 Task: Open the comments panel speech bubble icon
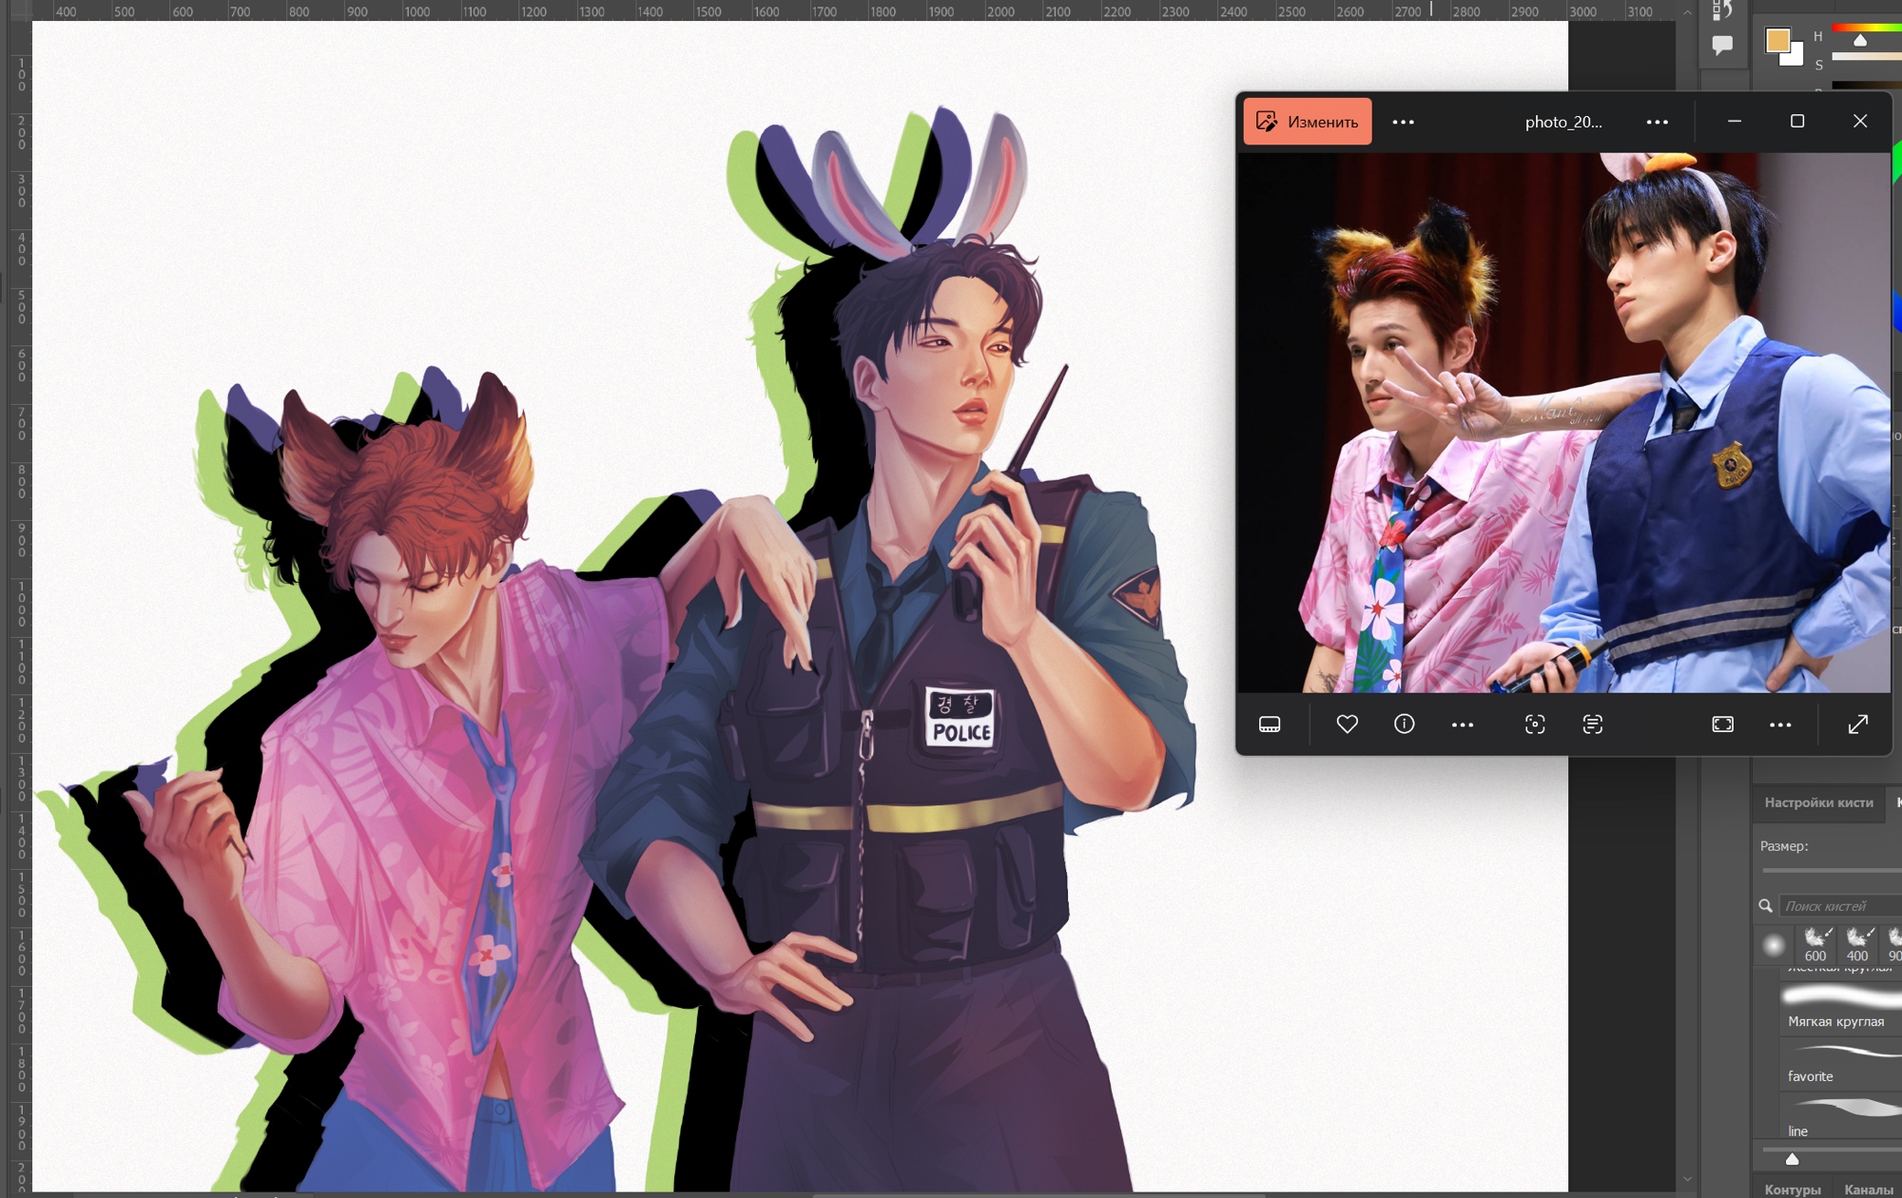click(x=1721, y=45)
